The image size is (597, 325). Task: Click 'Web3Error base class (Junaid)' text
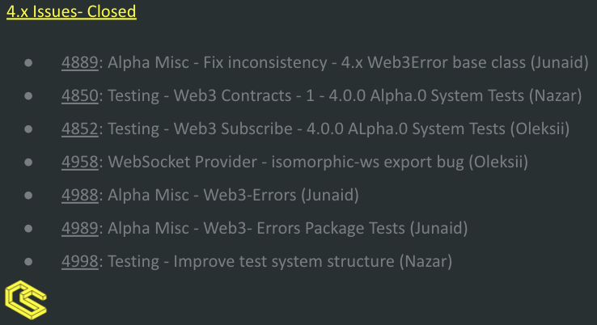pyautogui.click(x=478, y=63)
